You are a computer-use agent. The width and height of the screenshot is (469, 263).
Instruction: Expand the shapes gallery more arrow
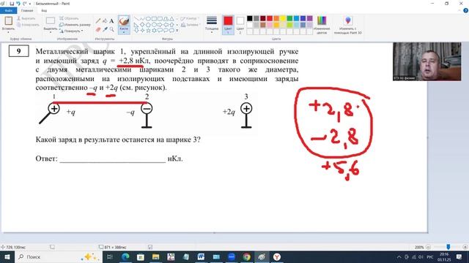pos(177,31)
